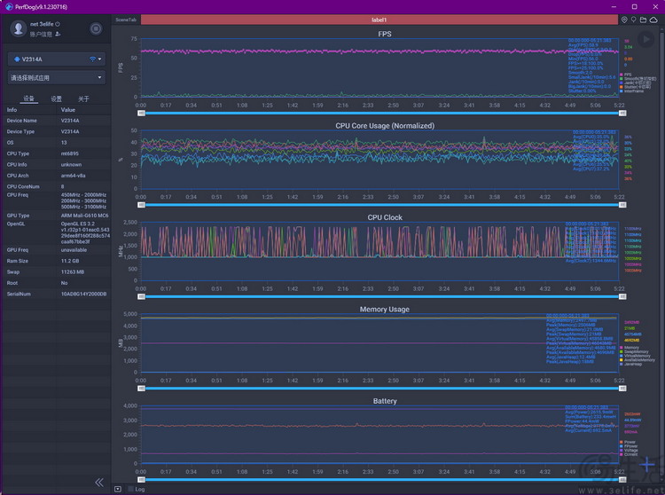This screenshot has height=495, width=665.
Task: Toggle the Log checkbox
Action: pos(131,489)
